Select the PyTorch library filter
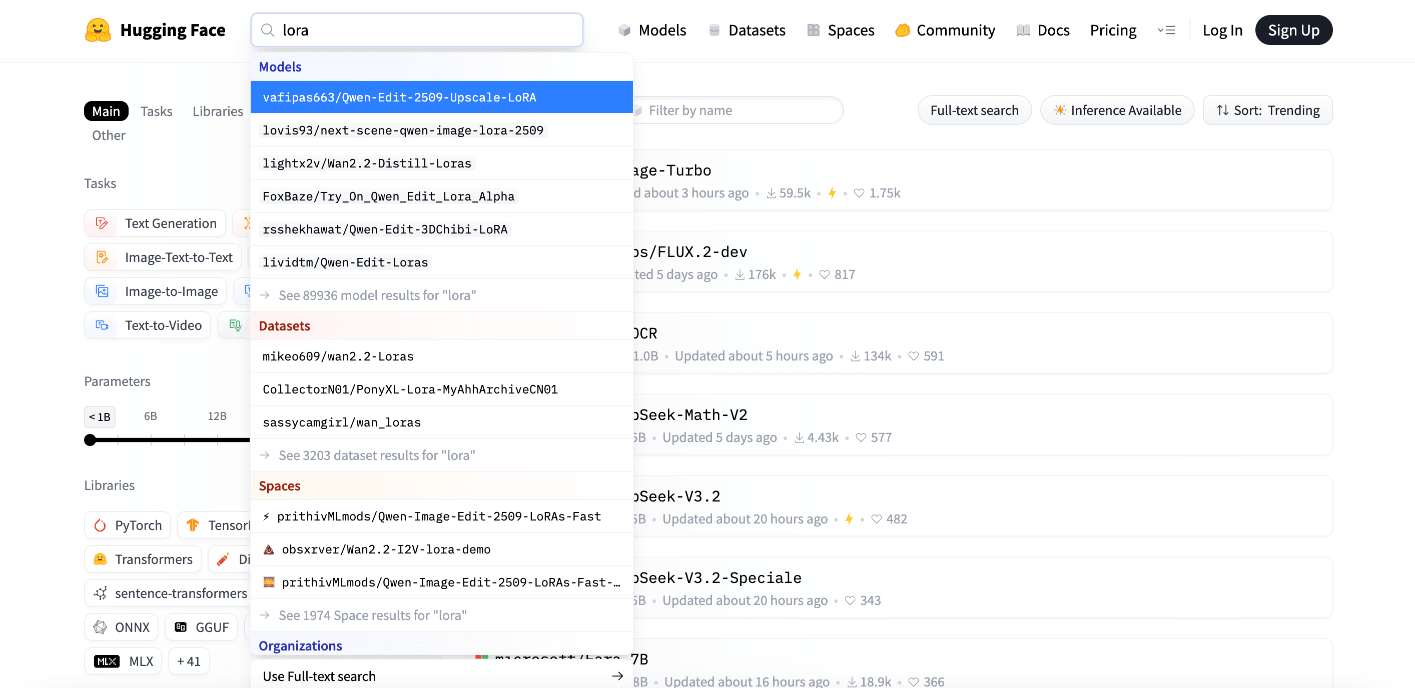The width and height of the screenshot is (1415, 688). tap(128, 525)
